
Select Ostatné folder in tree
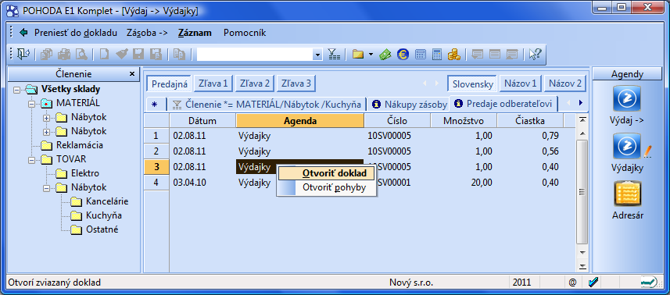[102, 229]
